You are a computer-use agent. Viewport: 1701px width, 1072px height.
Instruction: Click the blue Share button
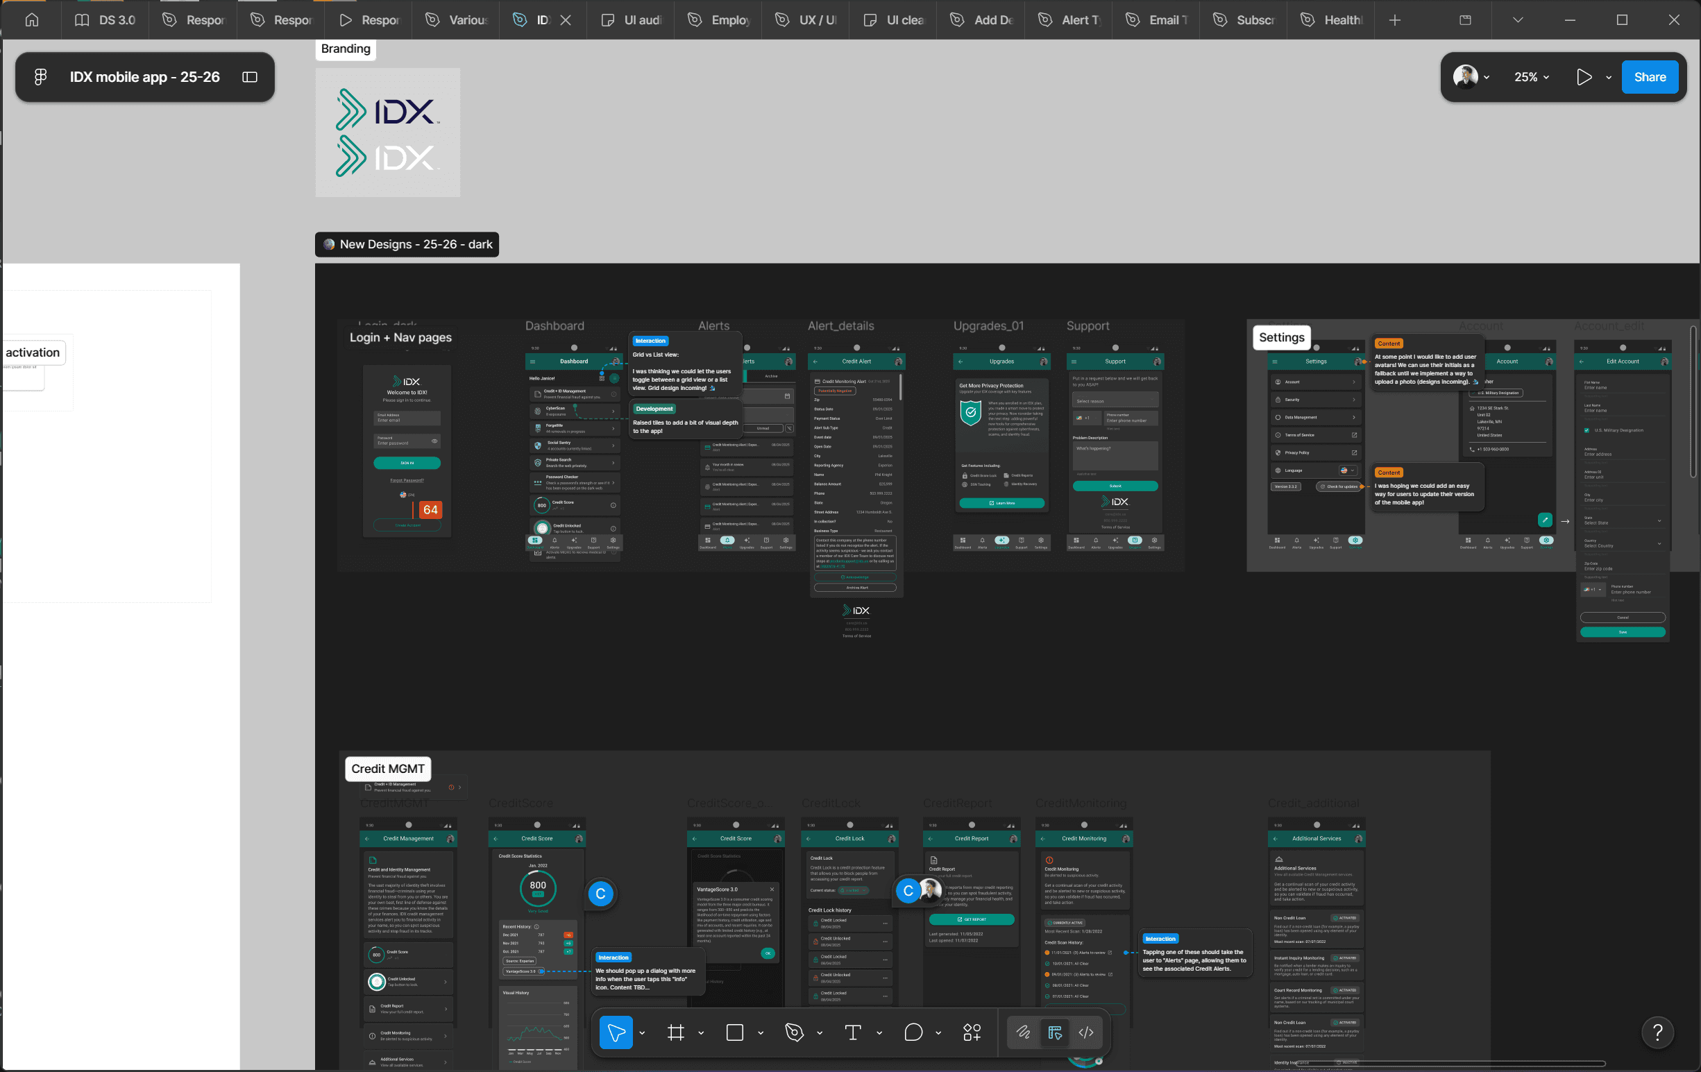pos(1650,77)
